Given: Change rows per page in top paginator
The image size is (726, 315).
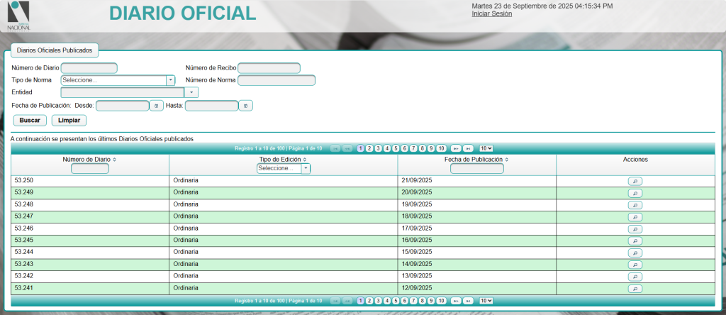Looking at the screenshot, I should (x=486, y=148).
